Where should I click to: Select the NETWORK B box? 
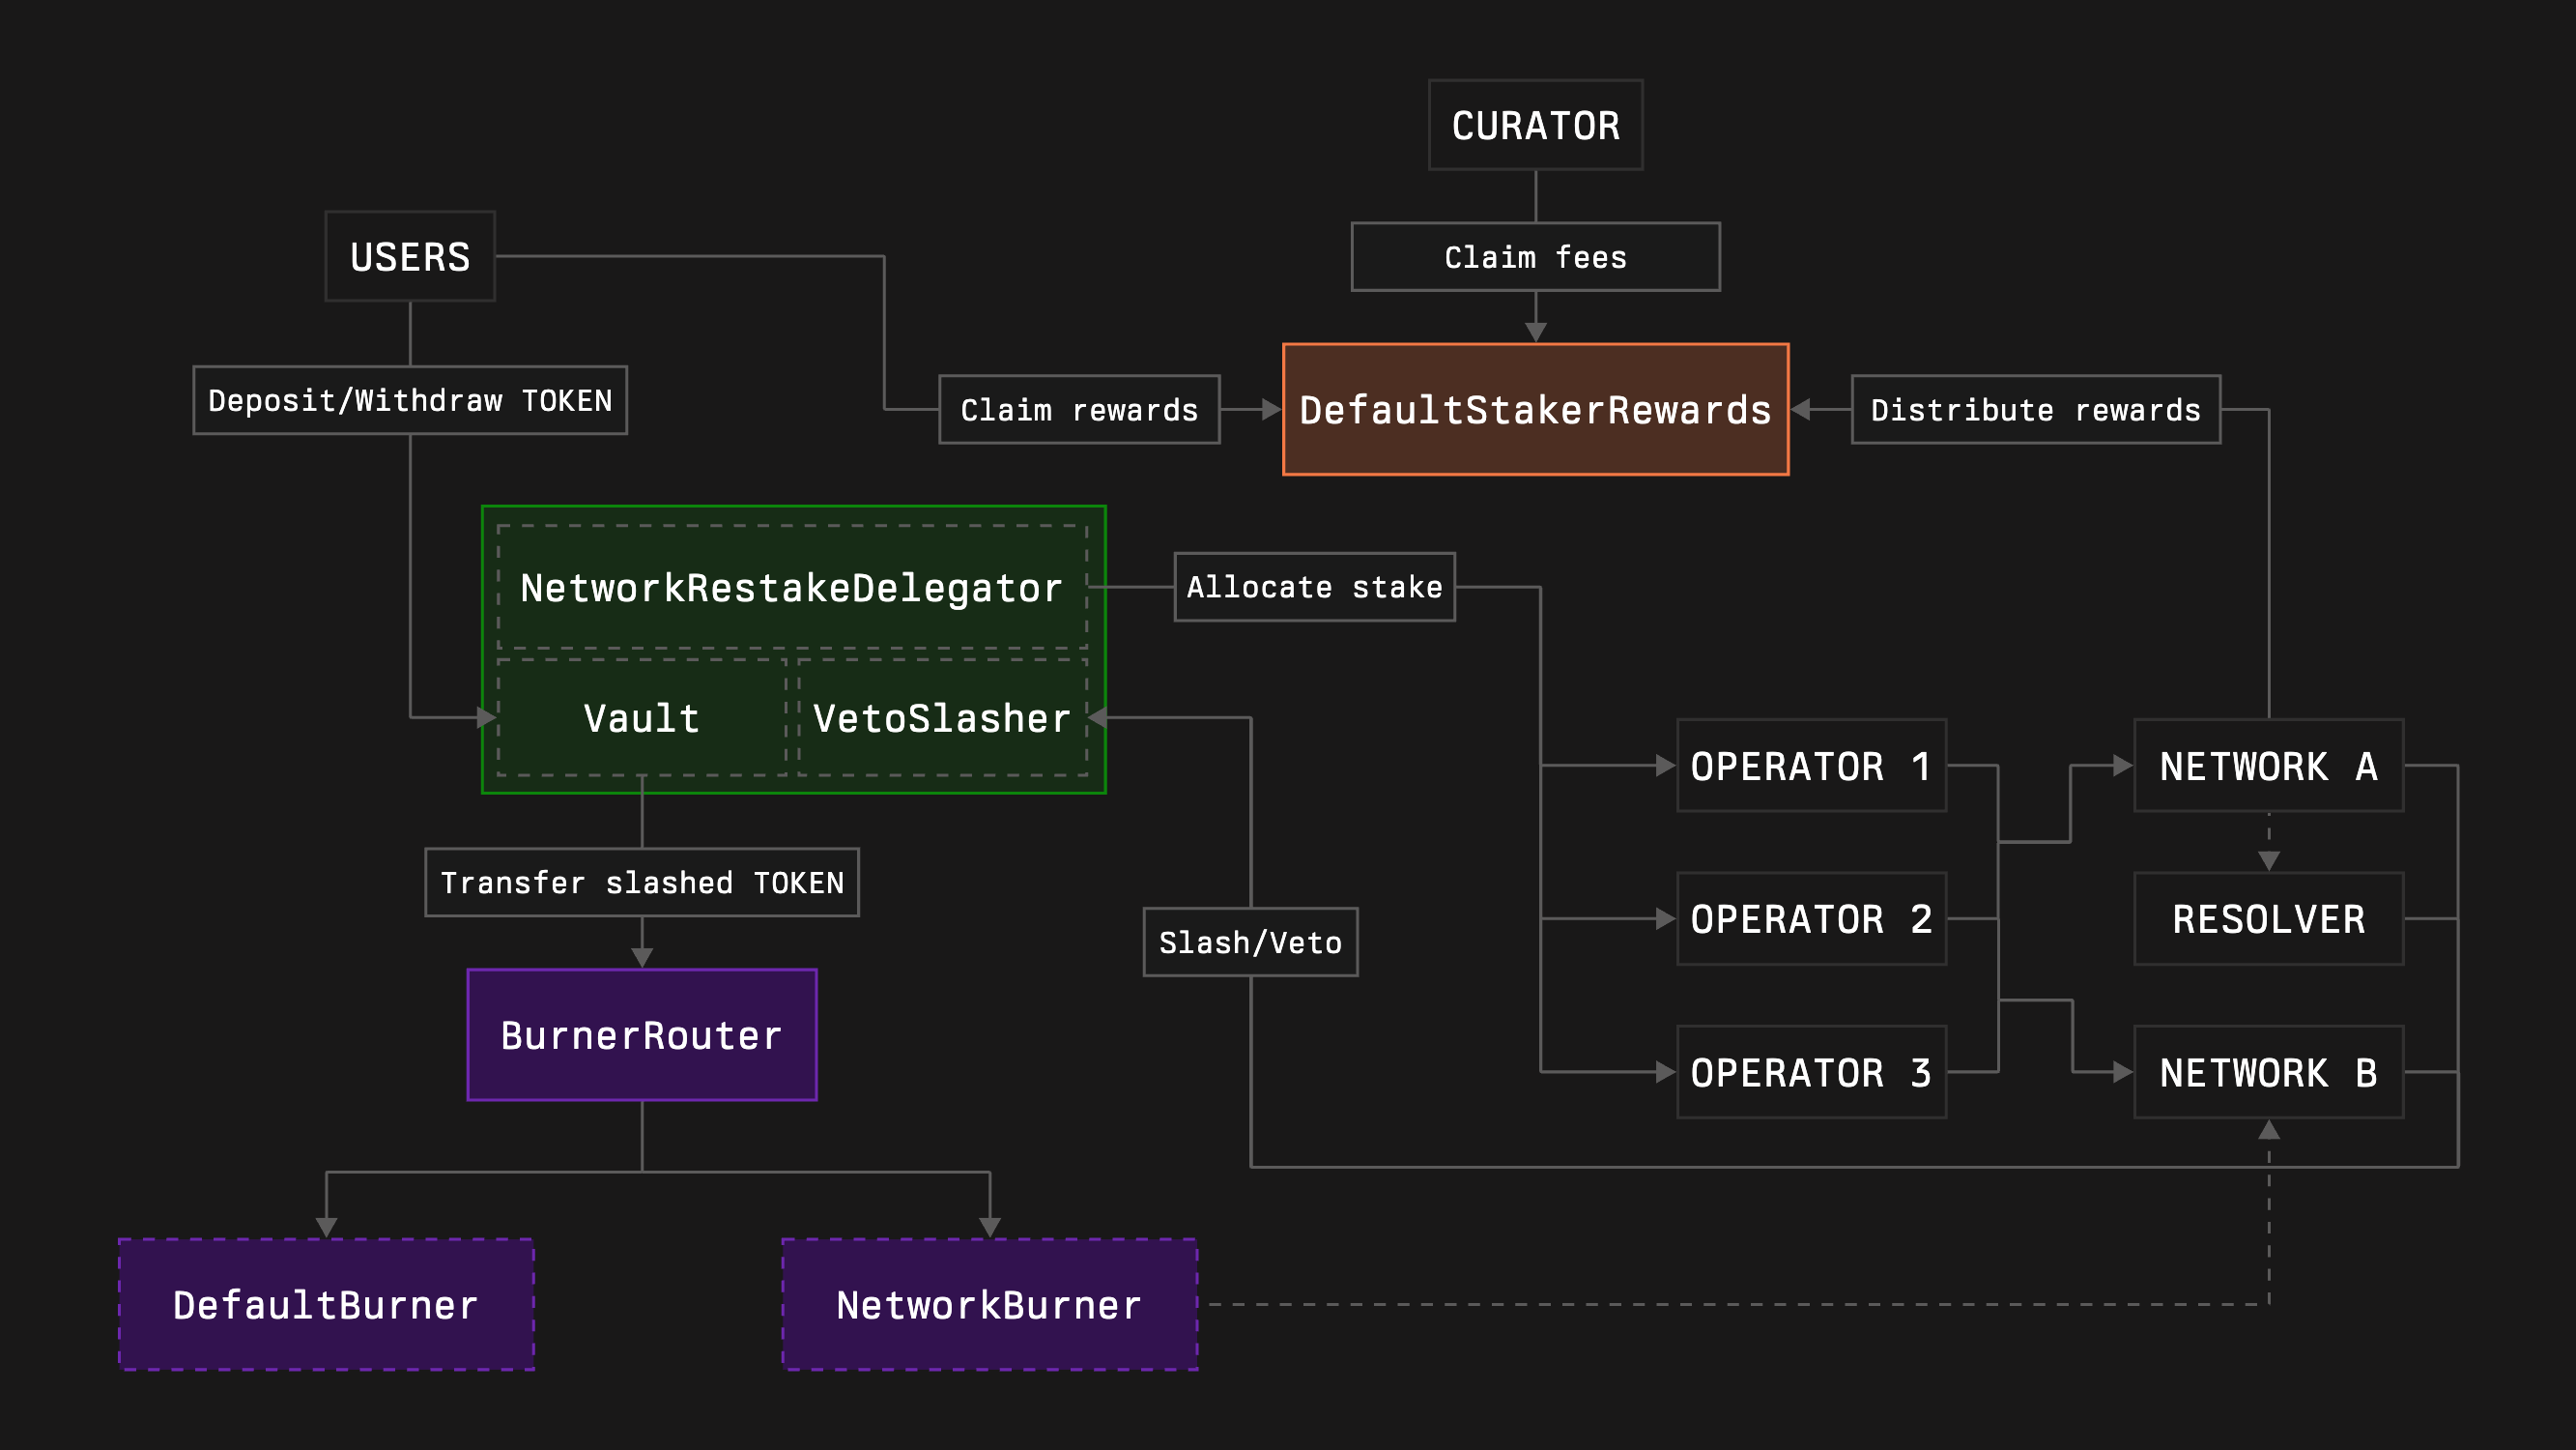(2268, 1073)
